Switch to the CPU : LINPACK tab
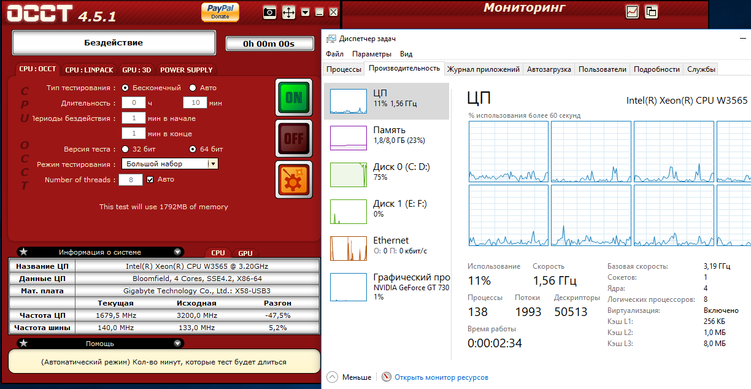751x389 pixels. point(89,70)
